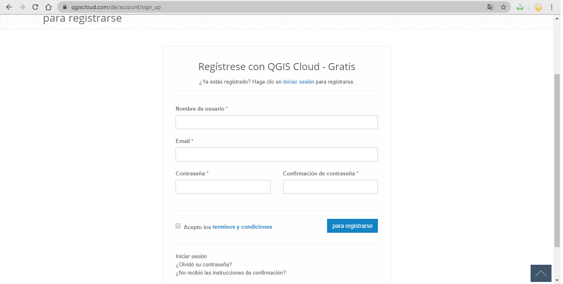Click 'Iniciar sesión' link in header text
Screen dimensions: 563x284
[x=298, y=82]
